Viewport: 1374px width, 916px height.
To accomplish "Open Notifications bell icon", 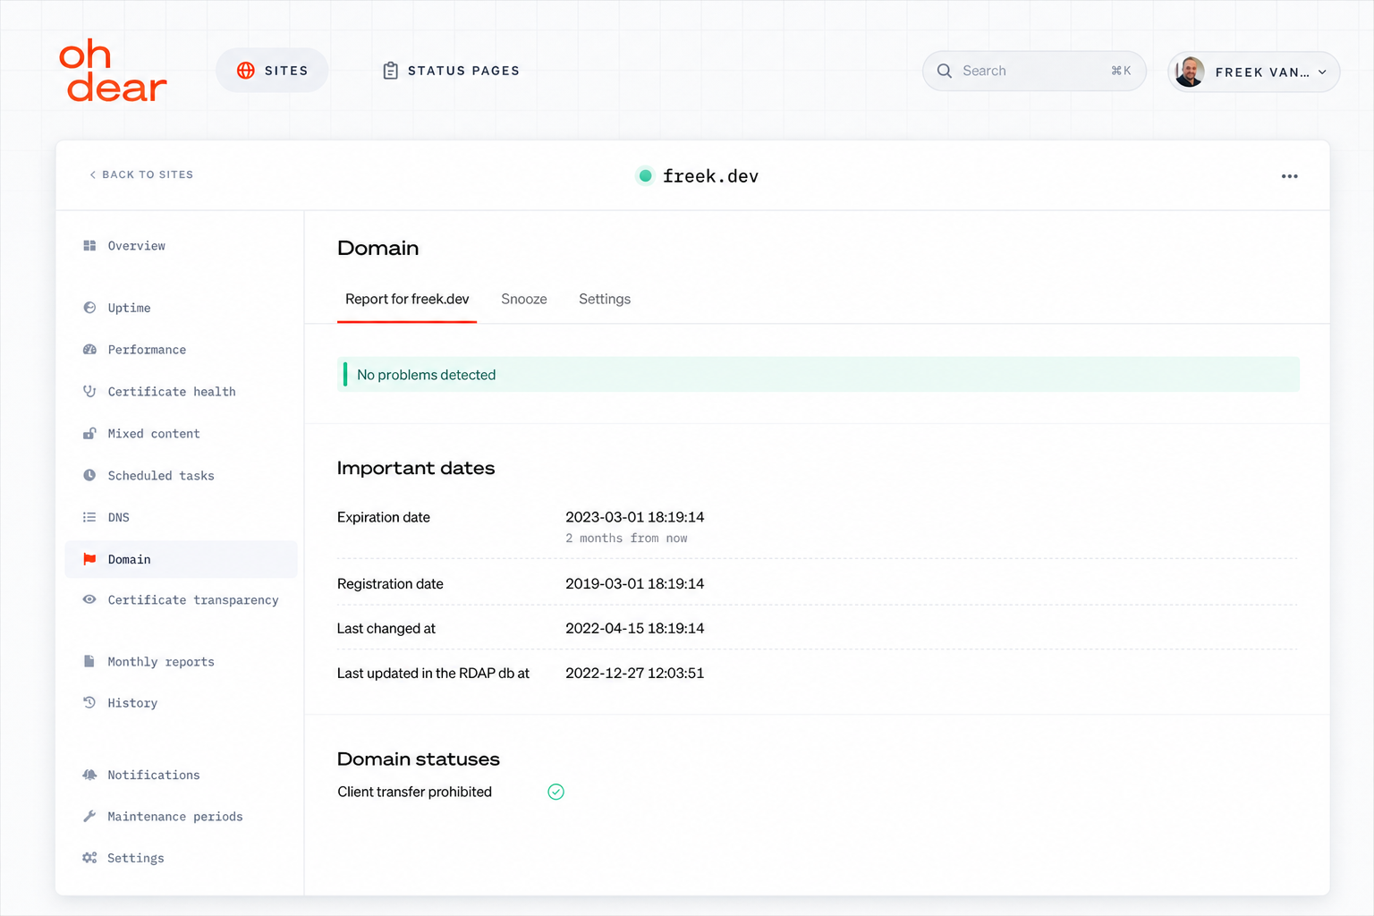I will (x=89, y=775).
